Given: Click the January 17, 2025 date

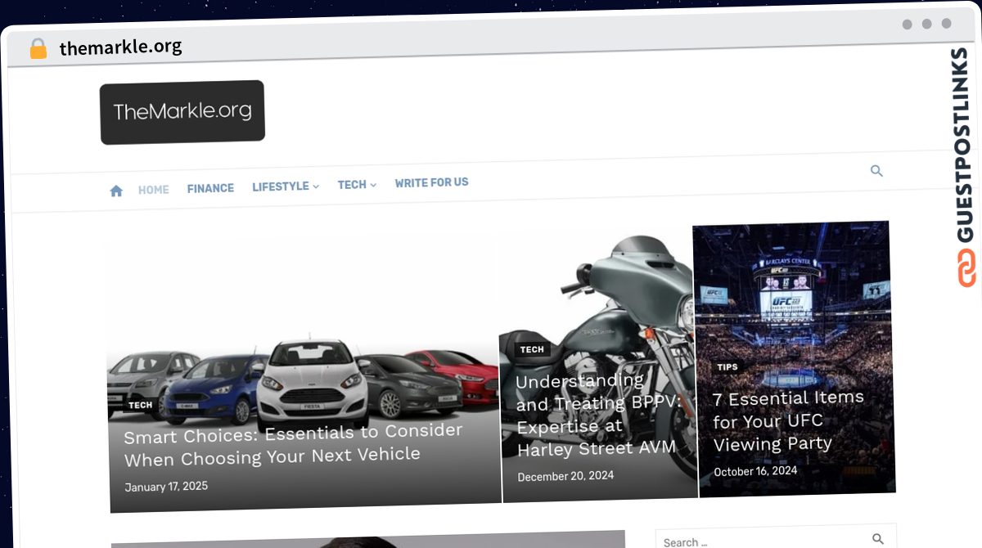Looking at the screenshot, I should [166, 487].
